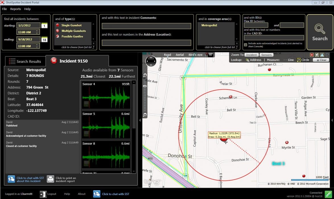
Task: Open the Reports menu
Action: 16,9
